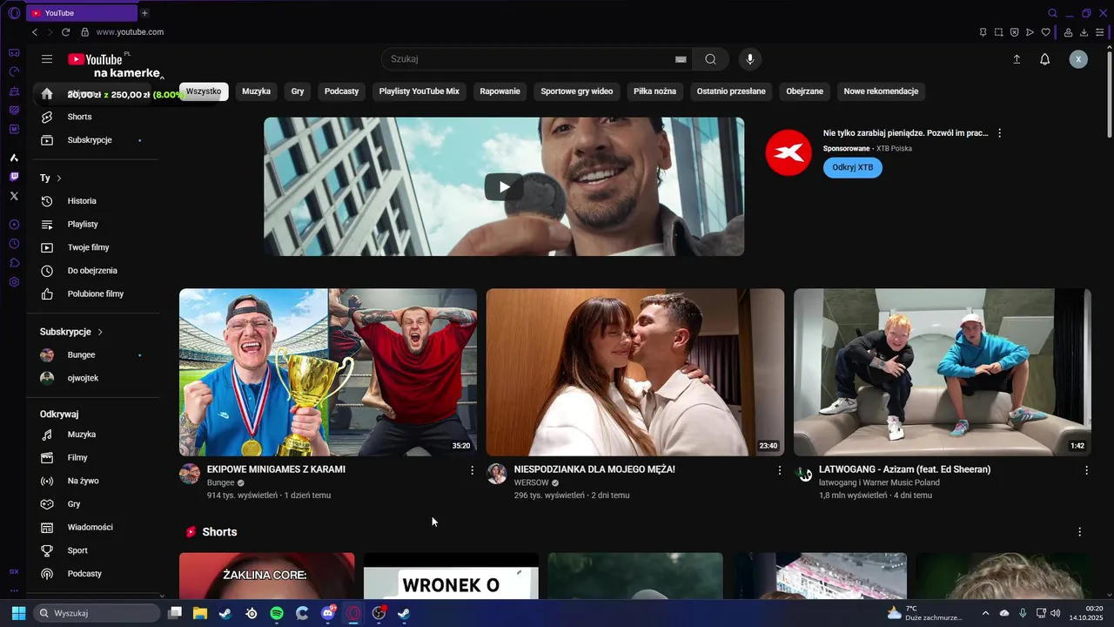Open NIESPODZIANKA DLA MOJEGO MĘŻA thumbnail

tap(635, 372)
